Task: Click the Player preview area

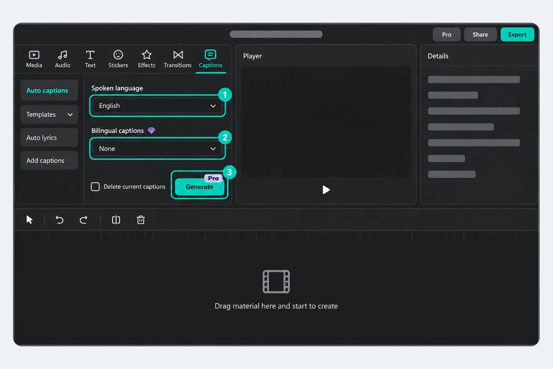Action: (326, 122)
